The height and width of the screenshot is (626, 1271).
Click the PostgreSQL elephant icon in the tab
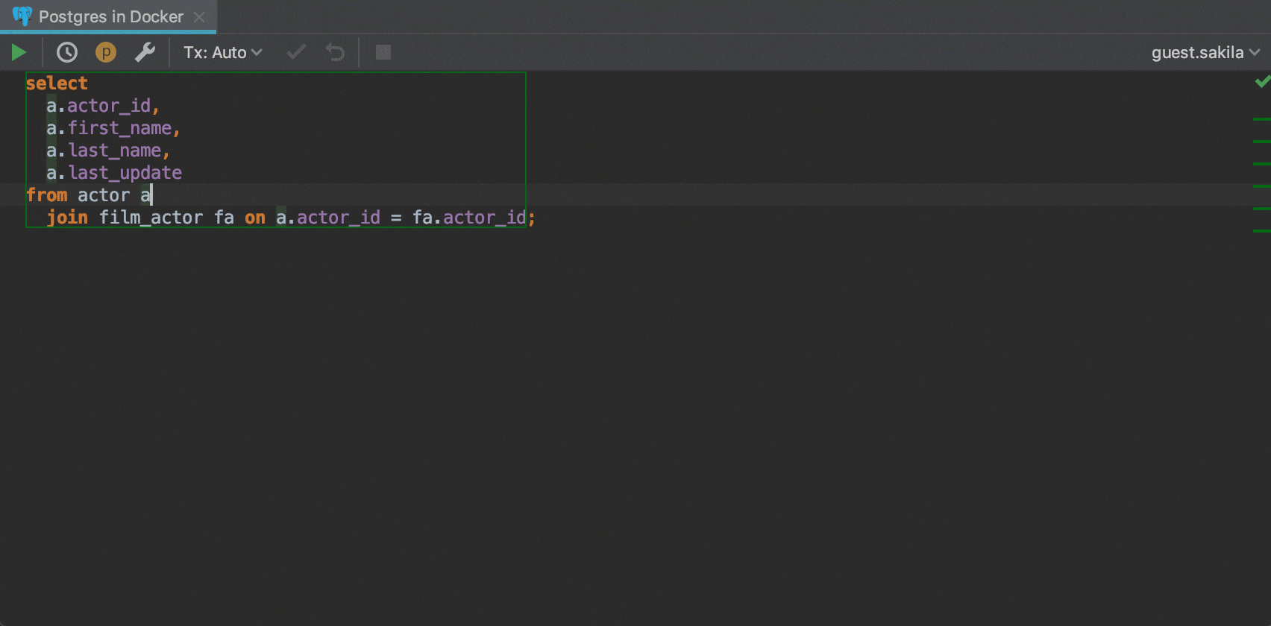click(x=22, y=16)
